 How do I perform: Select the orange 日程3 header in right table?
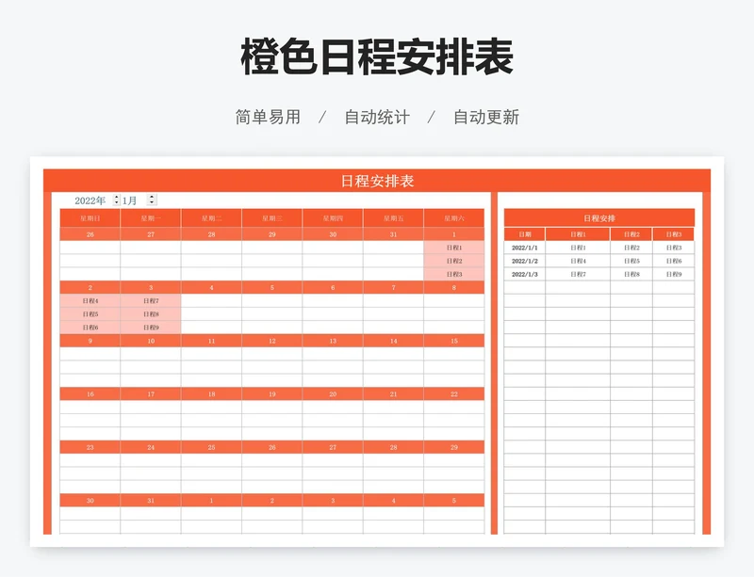(x=674, y=234)
